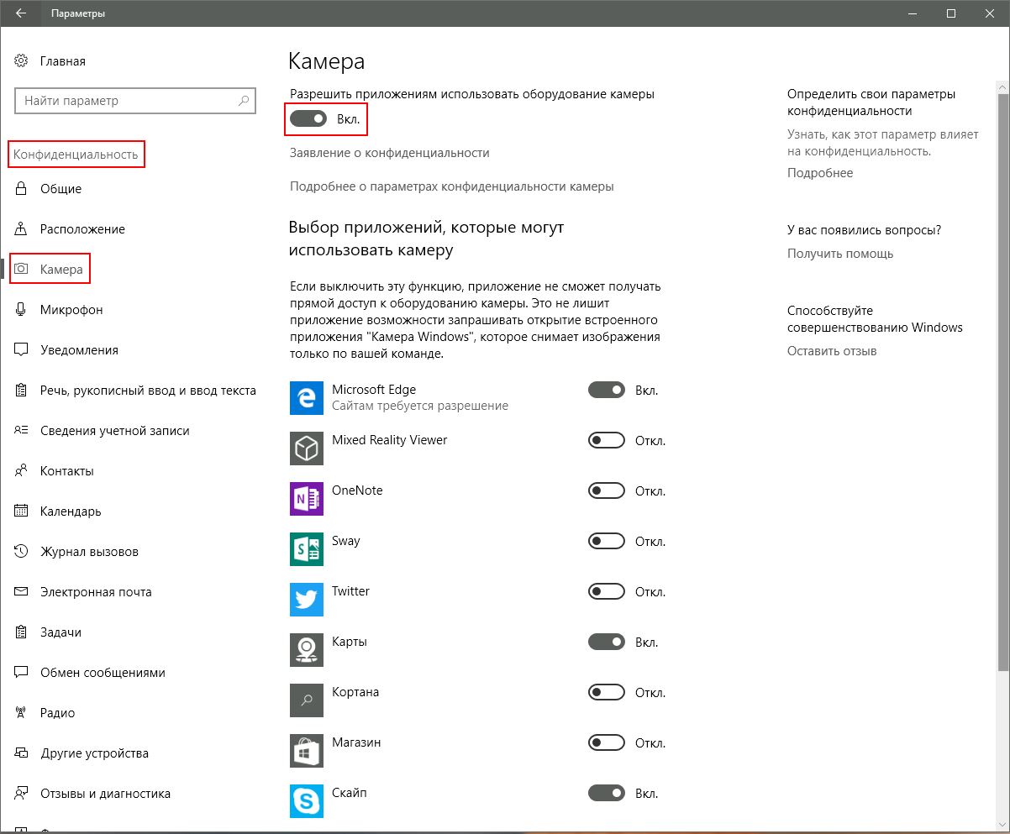Click the Магазин app icon

coord(307,751)
